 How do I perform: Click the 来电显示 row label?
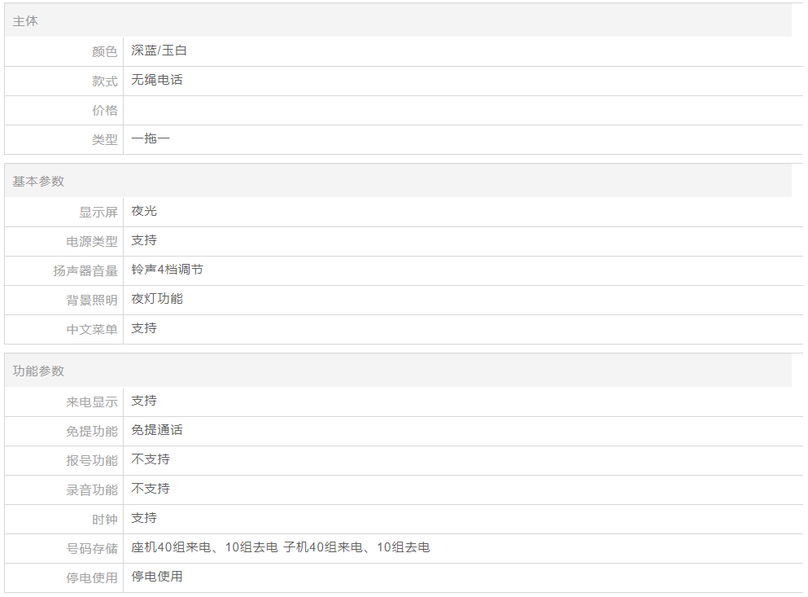[92, 402]
